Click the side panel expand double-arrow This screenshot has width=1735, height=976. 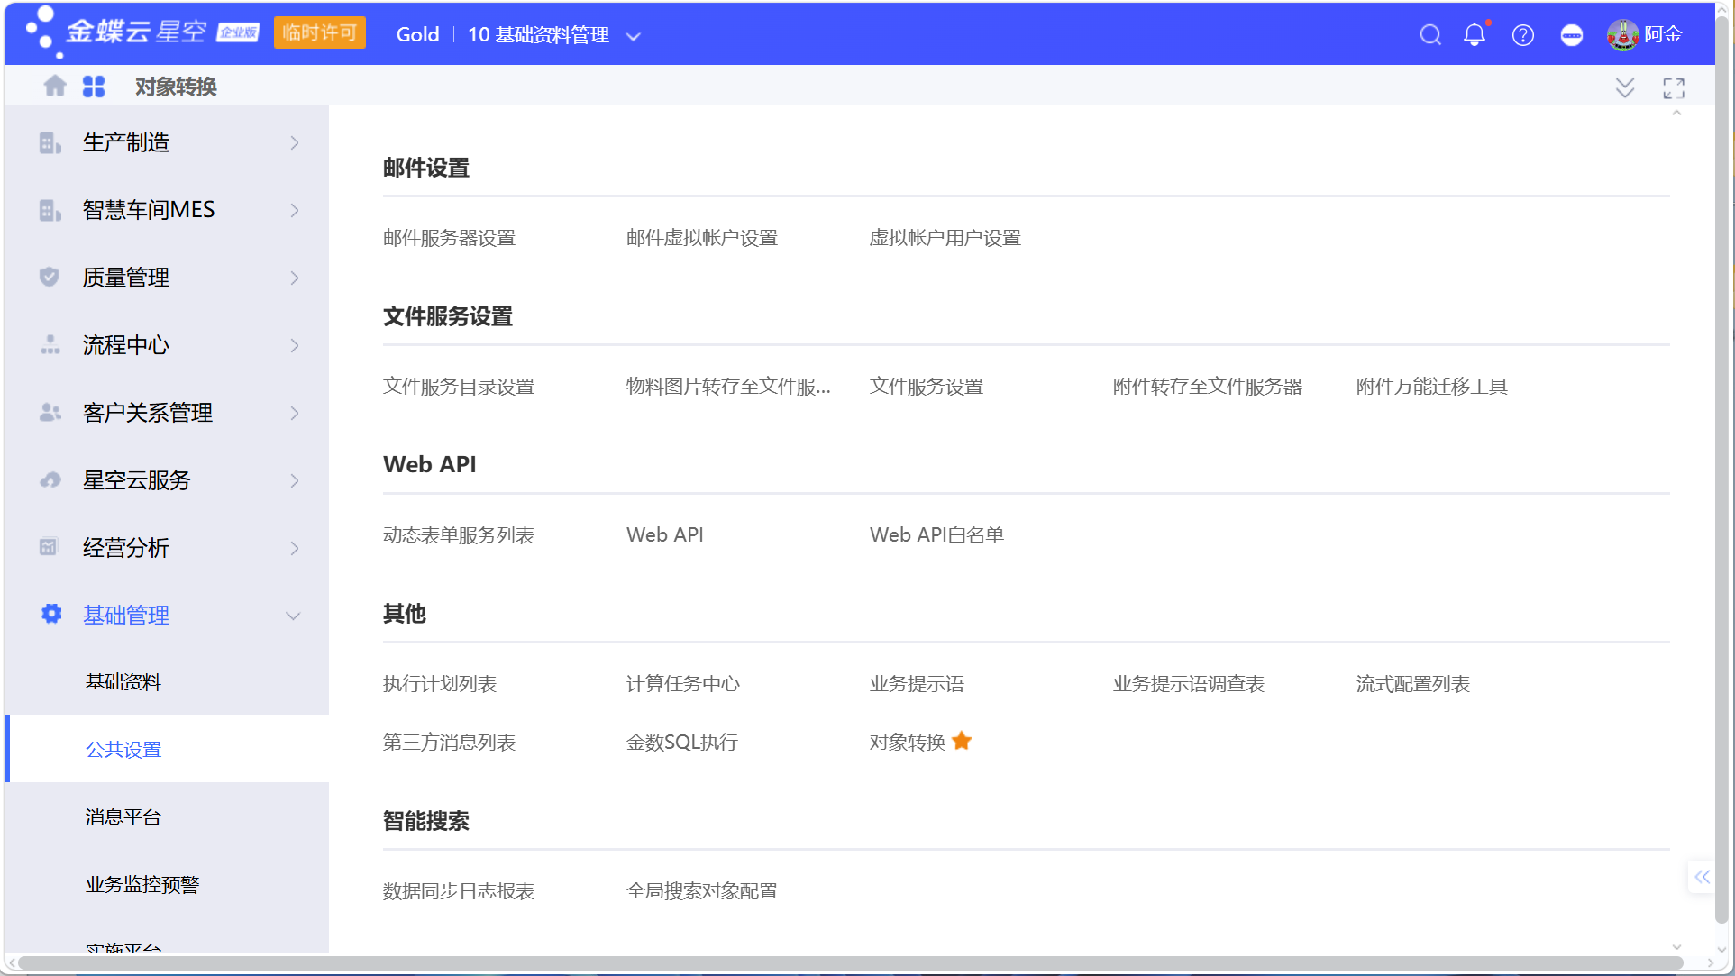pos(1702,877)
